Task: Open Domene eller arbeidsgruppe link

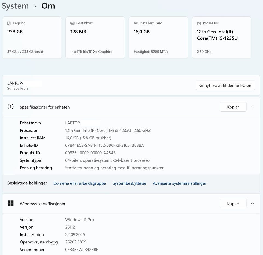Action: 79,183
